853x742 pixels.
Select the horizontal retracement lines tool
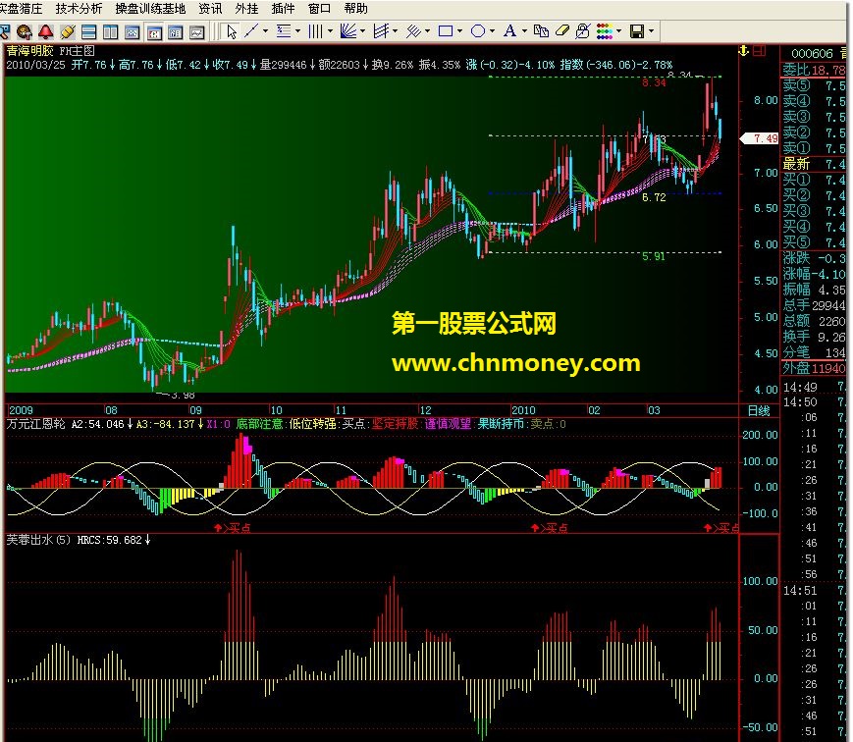(284, 31)
